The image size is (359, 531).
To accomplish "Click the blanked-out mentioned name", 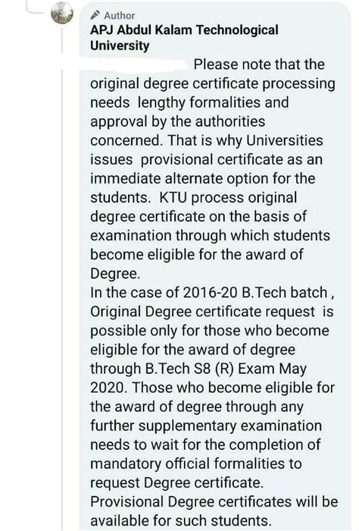I will click(x=139, y=64).
